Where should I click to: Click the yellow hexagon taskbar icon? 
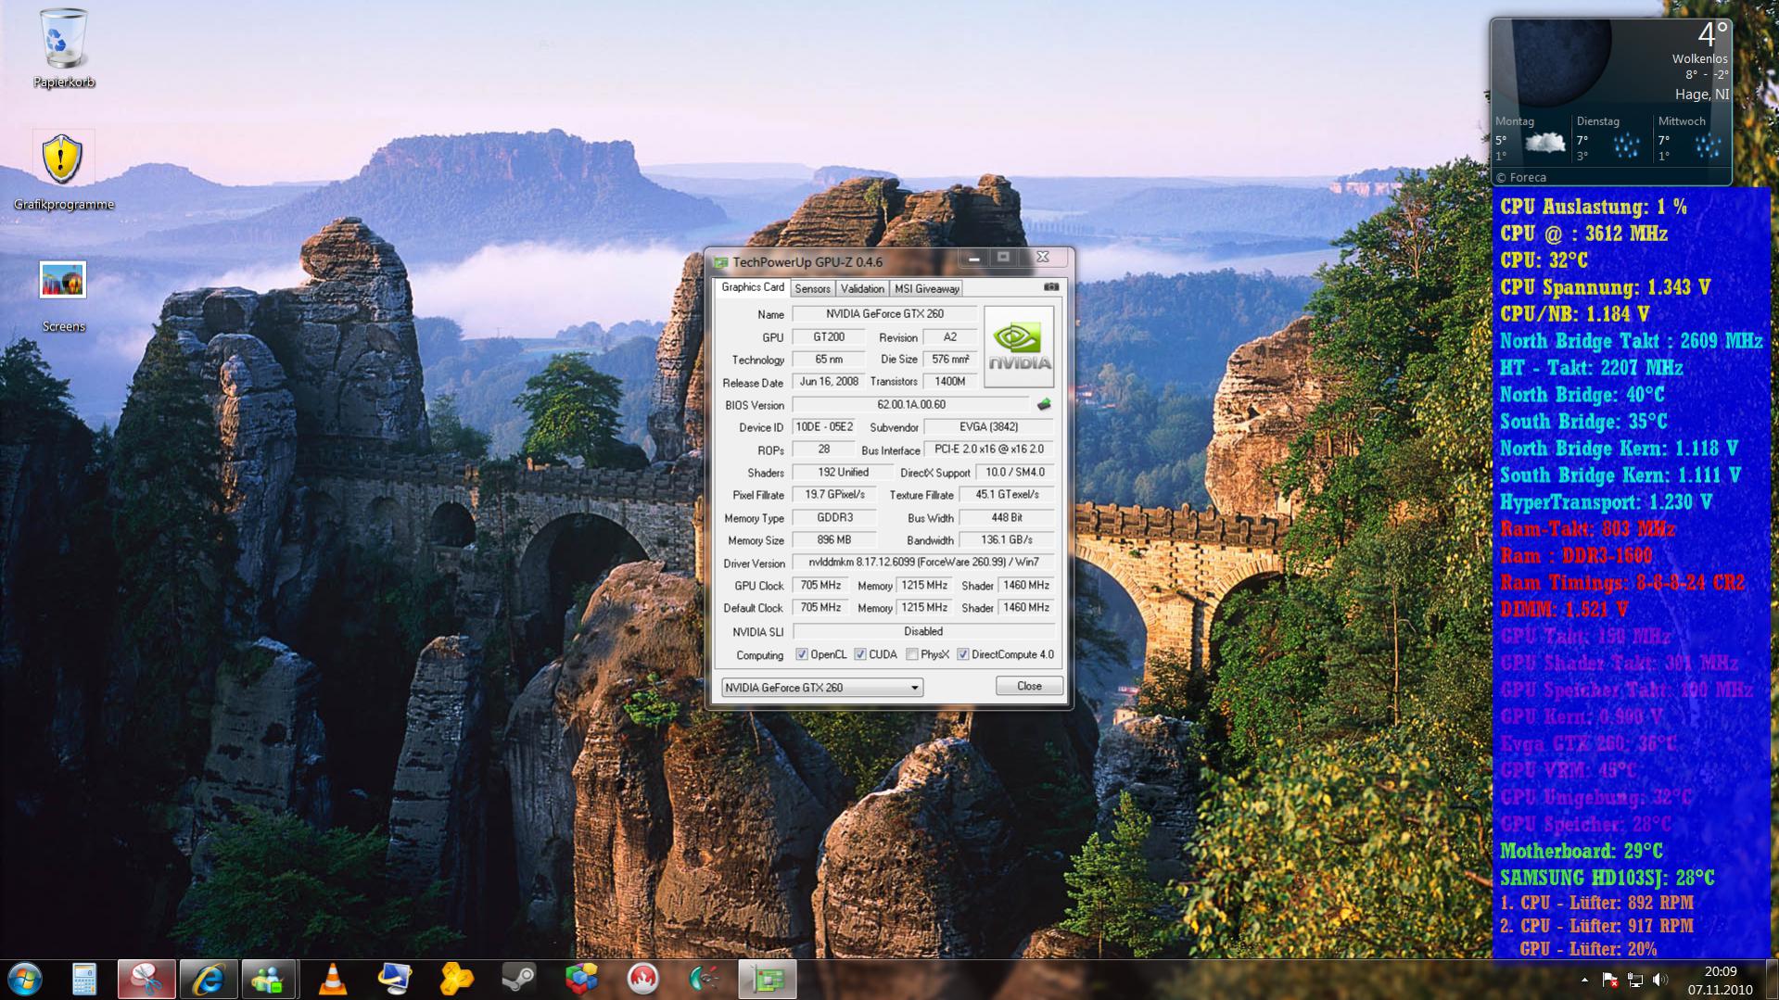click(x=457, y=979)
